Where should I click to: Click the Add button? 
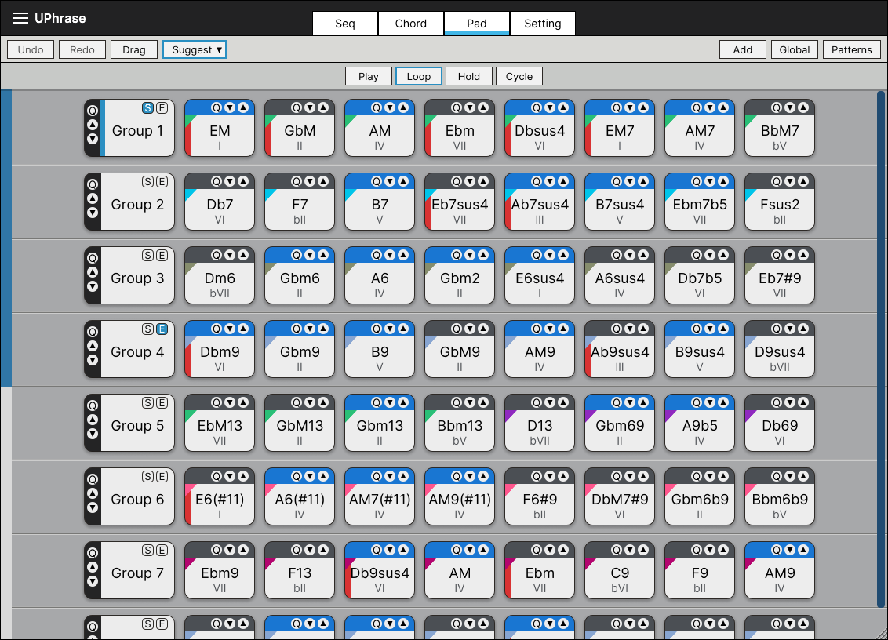(x=742, y=50)
